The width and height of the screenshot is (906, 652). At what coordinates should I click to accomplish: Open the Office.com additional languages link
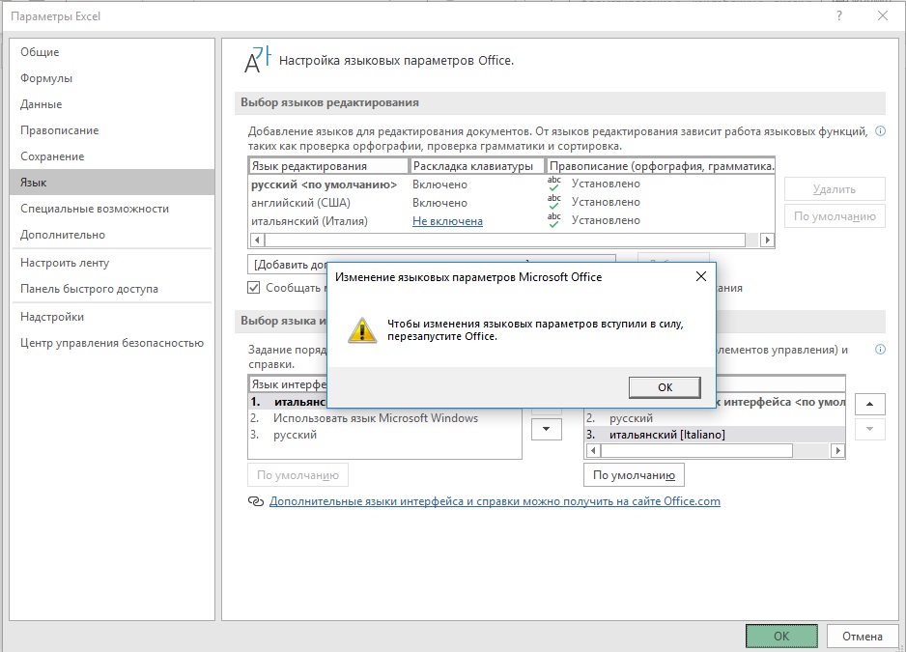pos(495,501)
